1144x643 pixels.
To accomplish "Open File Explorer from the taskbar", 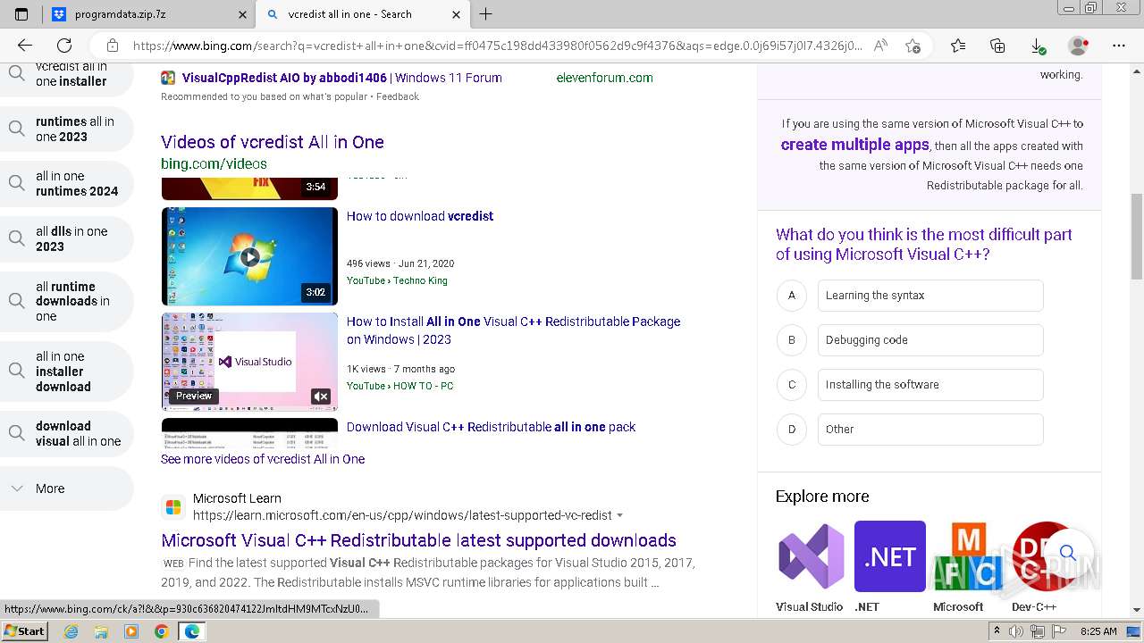I will pyautogui.click(x=101, y=631).
